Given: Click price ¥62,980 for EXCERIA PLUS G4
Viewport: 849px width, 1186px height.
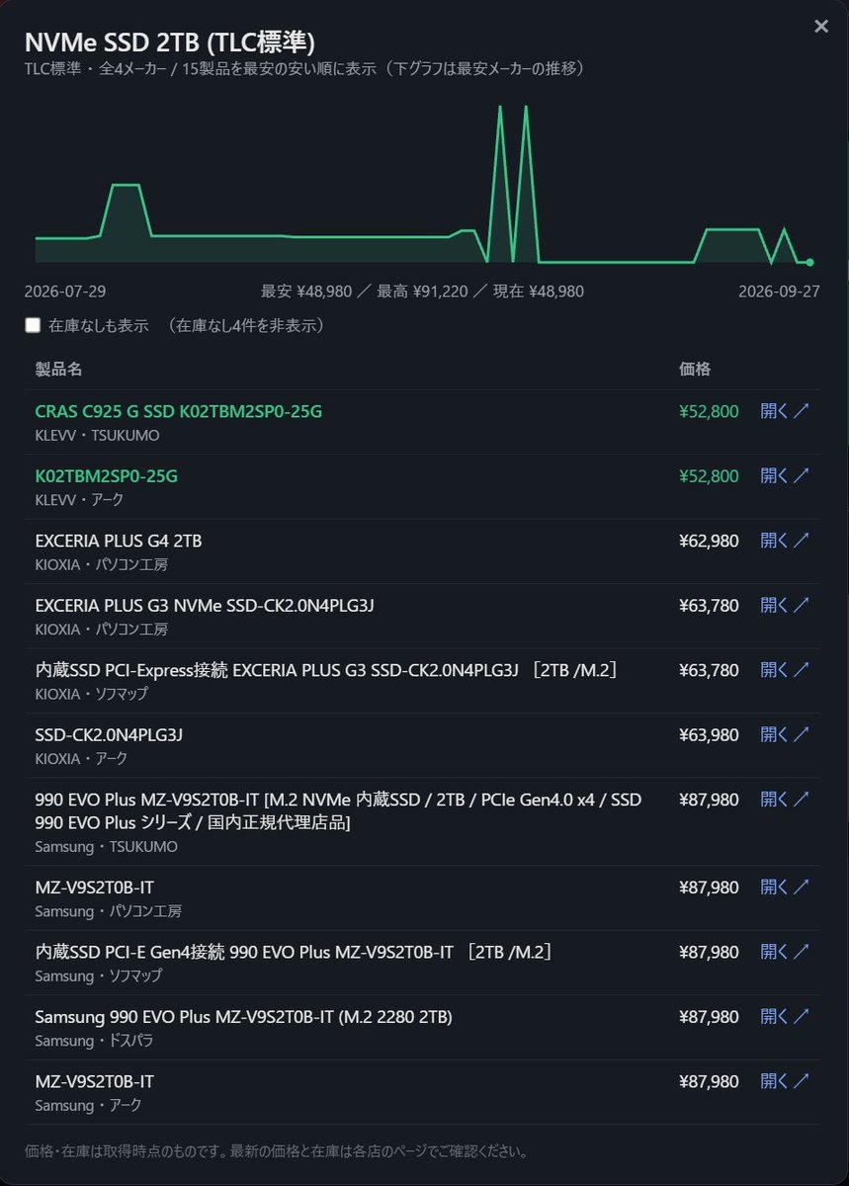Looking at the screenshot, I should point(709,541).
